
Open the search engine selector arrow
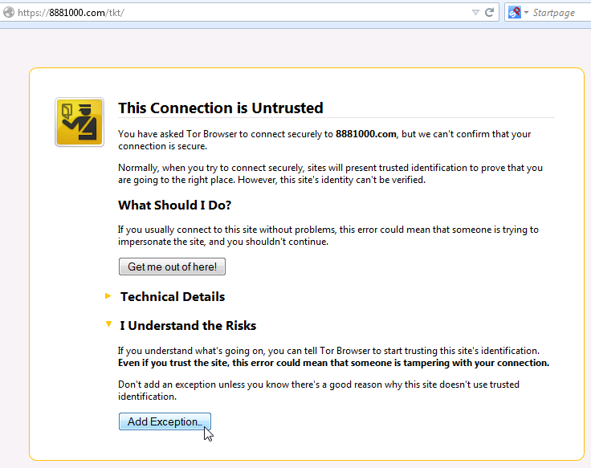click(x=526, y=12)
